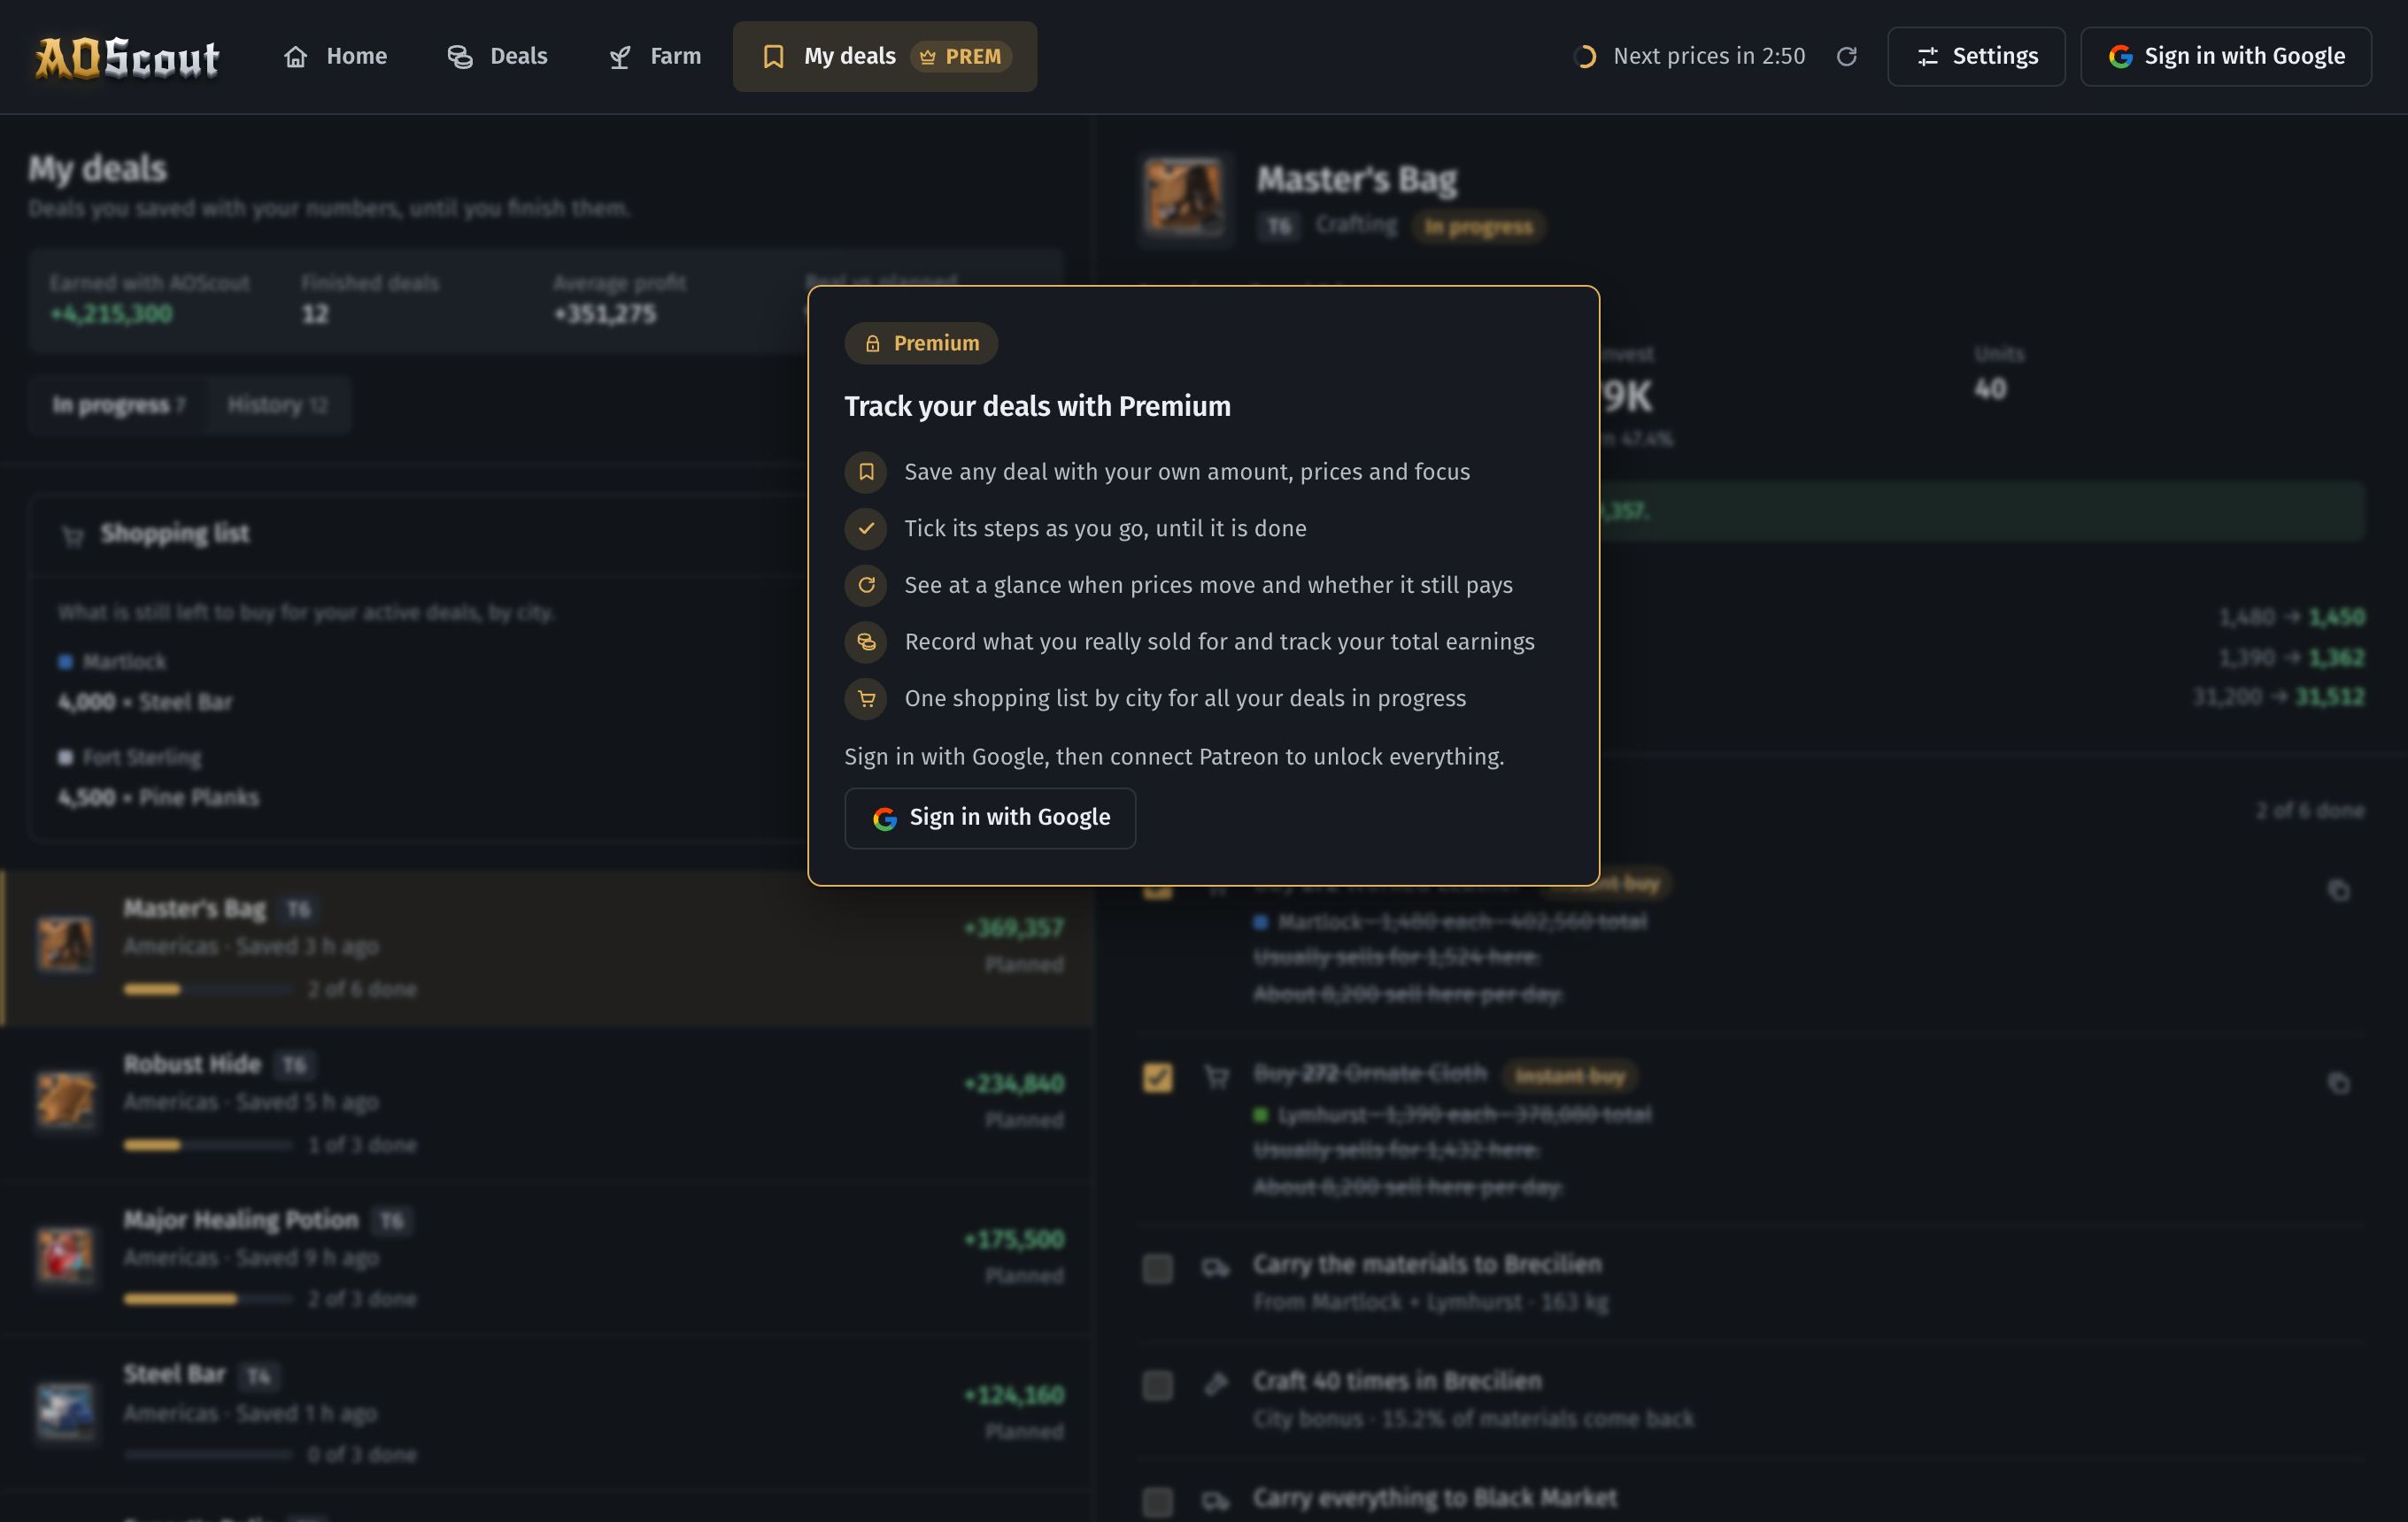The width and height of the screenshot is (2408, 1522).
Task: Select the Steel Bar deal row
Action: click(x=548, y=1414)
